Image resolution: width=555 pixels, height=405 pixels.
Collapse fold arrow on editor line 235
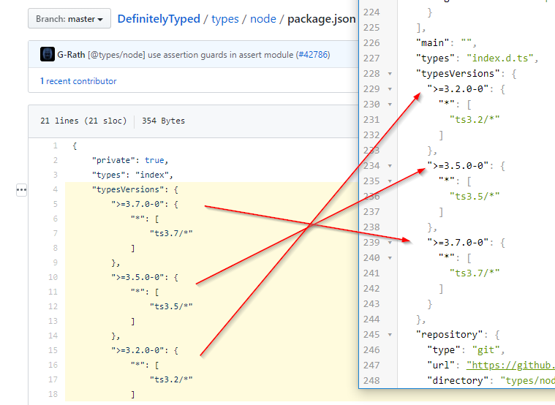(x=390, y=181)
